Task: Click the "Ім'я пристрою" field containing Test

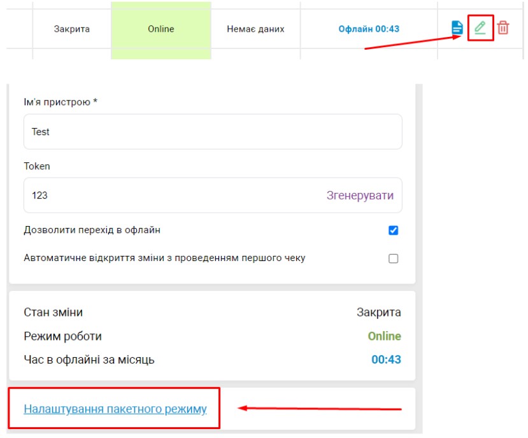Action: (x=212, y=132)
